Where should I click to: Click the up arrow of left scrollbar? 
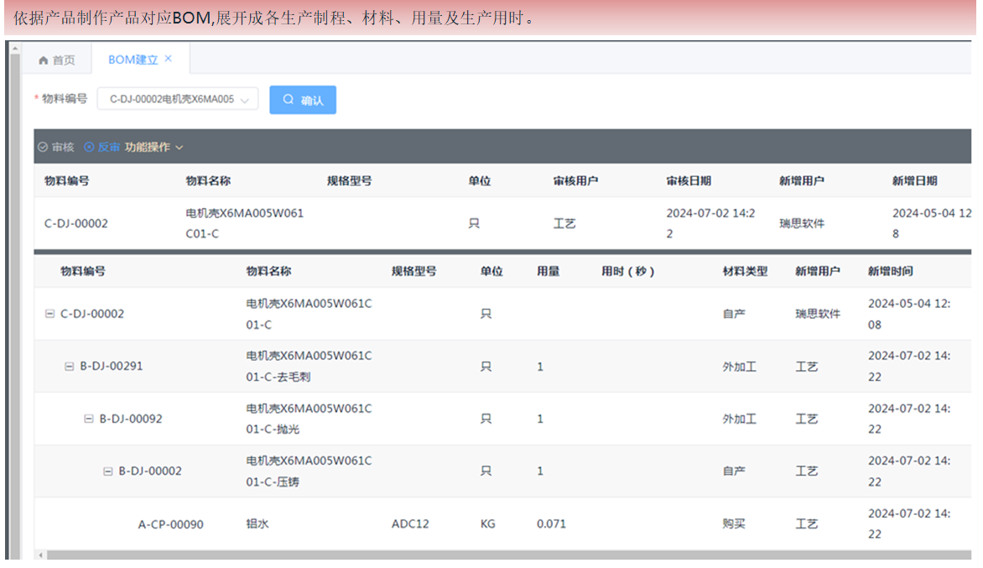pyautogui.click(x=15, y=47)
